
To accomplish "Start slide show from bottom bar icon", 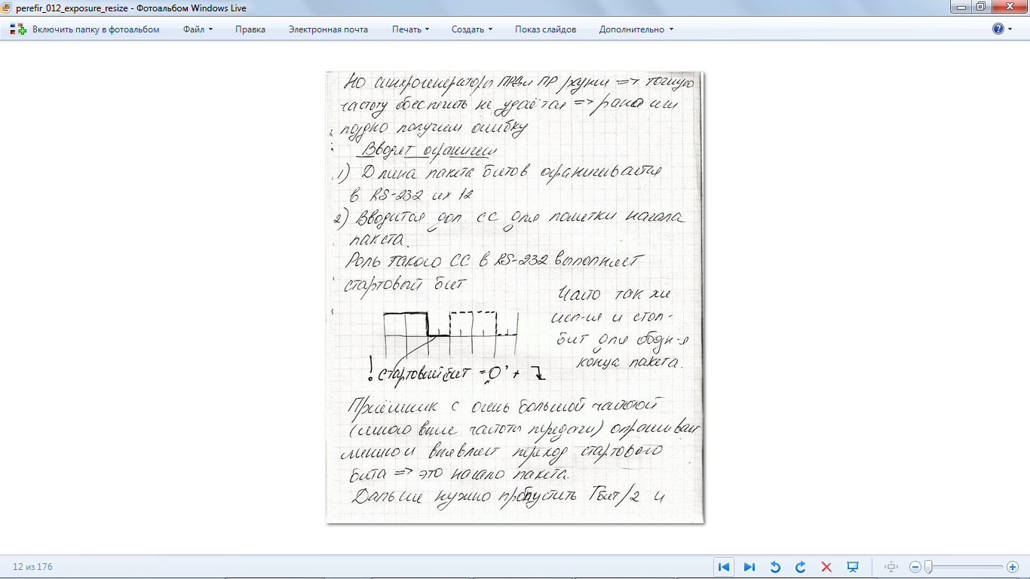I will (x=853, y=567).
